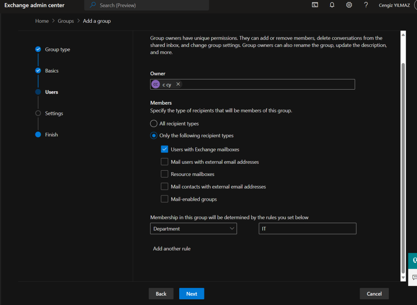Click the search magnifier icon

pos(93,5)
